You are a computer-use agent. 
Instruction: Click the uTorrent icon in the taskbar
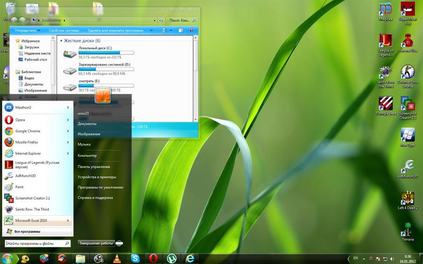tap(172, 258)
